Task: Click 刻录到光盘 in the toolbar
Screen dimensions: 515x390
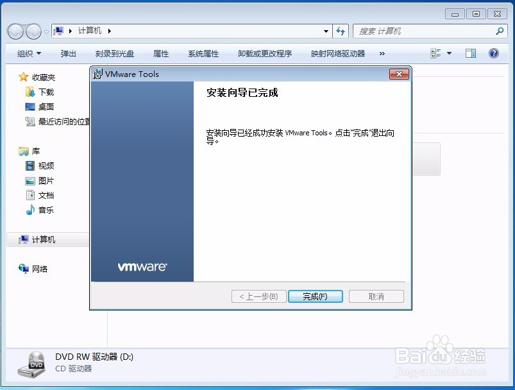Action: (115, 53)
